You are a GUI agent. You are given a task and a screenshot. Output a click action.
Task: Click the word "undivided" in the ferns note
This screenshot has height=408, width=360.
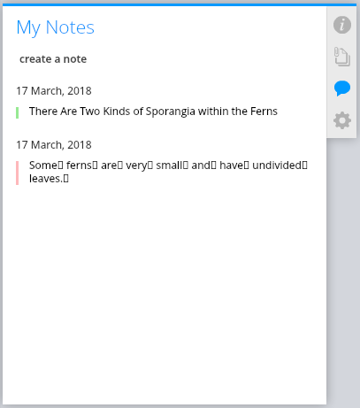pyautogui.click(x=277, y=166)
